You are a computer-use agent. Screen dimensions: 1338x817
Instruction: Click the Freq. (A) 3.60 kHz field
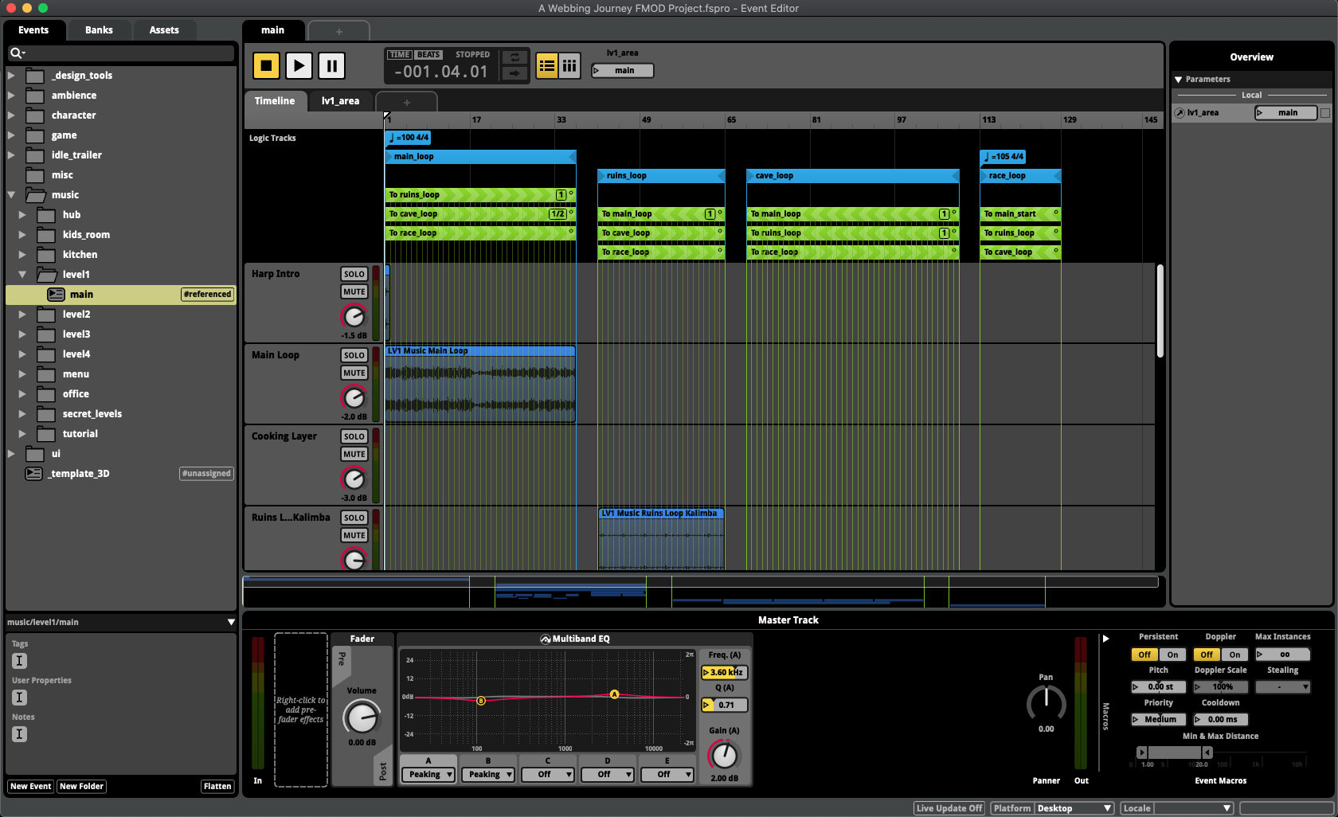coord(724,673)
